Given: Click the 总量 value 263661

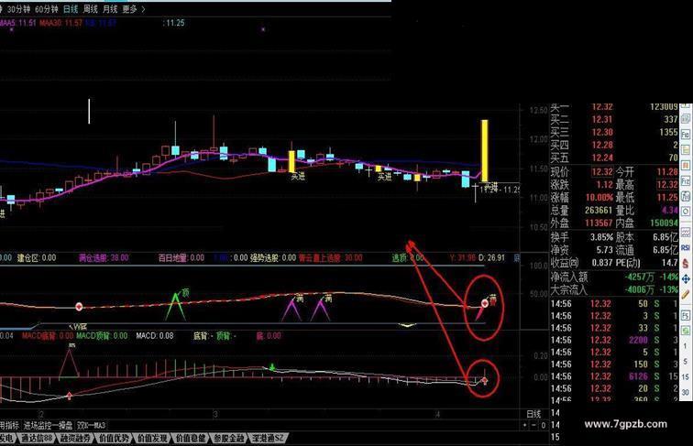Looking at the screenshot, I should 599,211.
